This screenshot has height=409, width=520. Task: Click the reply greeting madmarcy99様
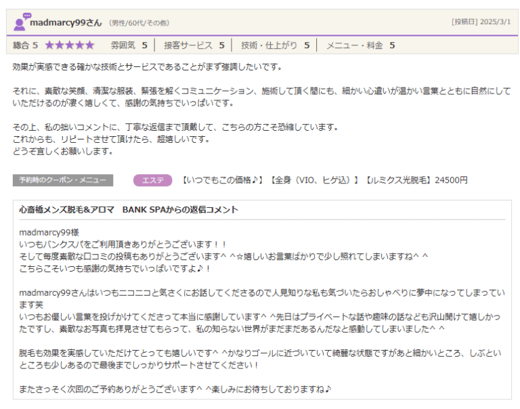click(49, 232)
